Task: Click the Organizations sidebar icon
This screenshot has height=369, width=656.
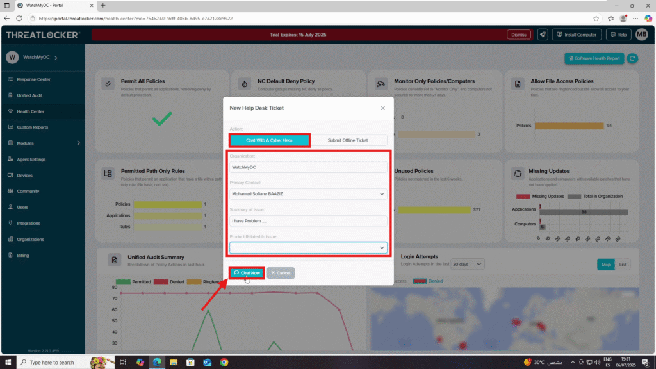Action: pos(10,240)
